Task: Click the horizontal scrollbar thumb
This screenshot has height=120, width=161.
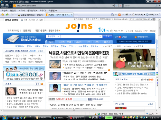Action: pos(74,110)
